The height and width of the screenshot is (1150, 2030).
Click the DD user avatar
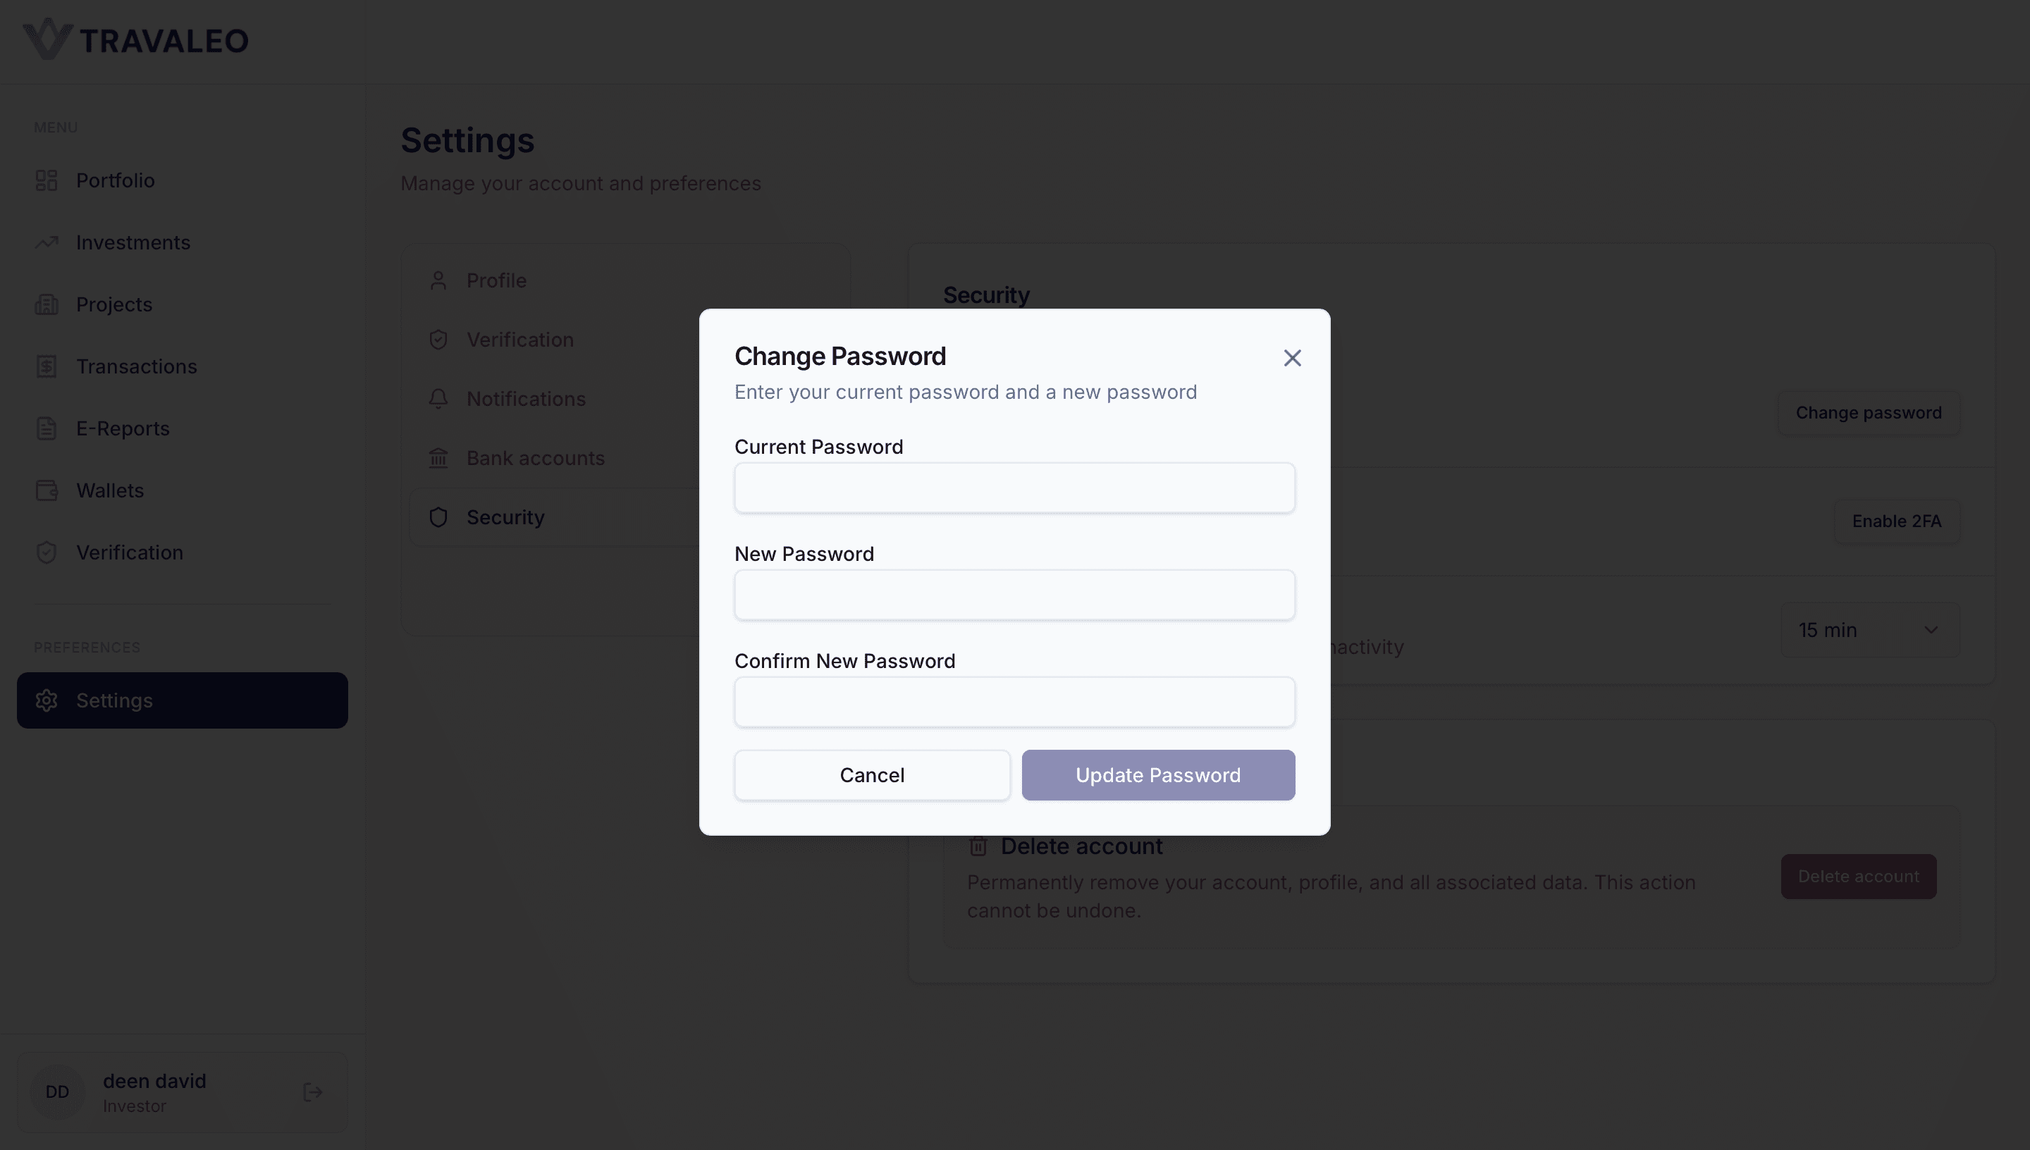[57, 1092]
